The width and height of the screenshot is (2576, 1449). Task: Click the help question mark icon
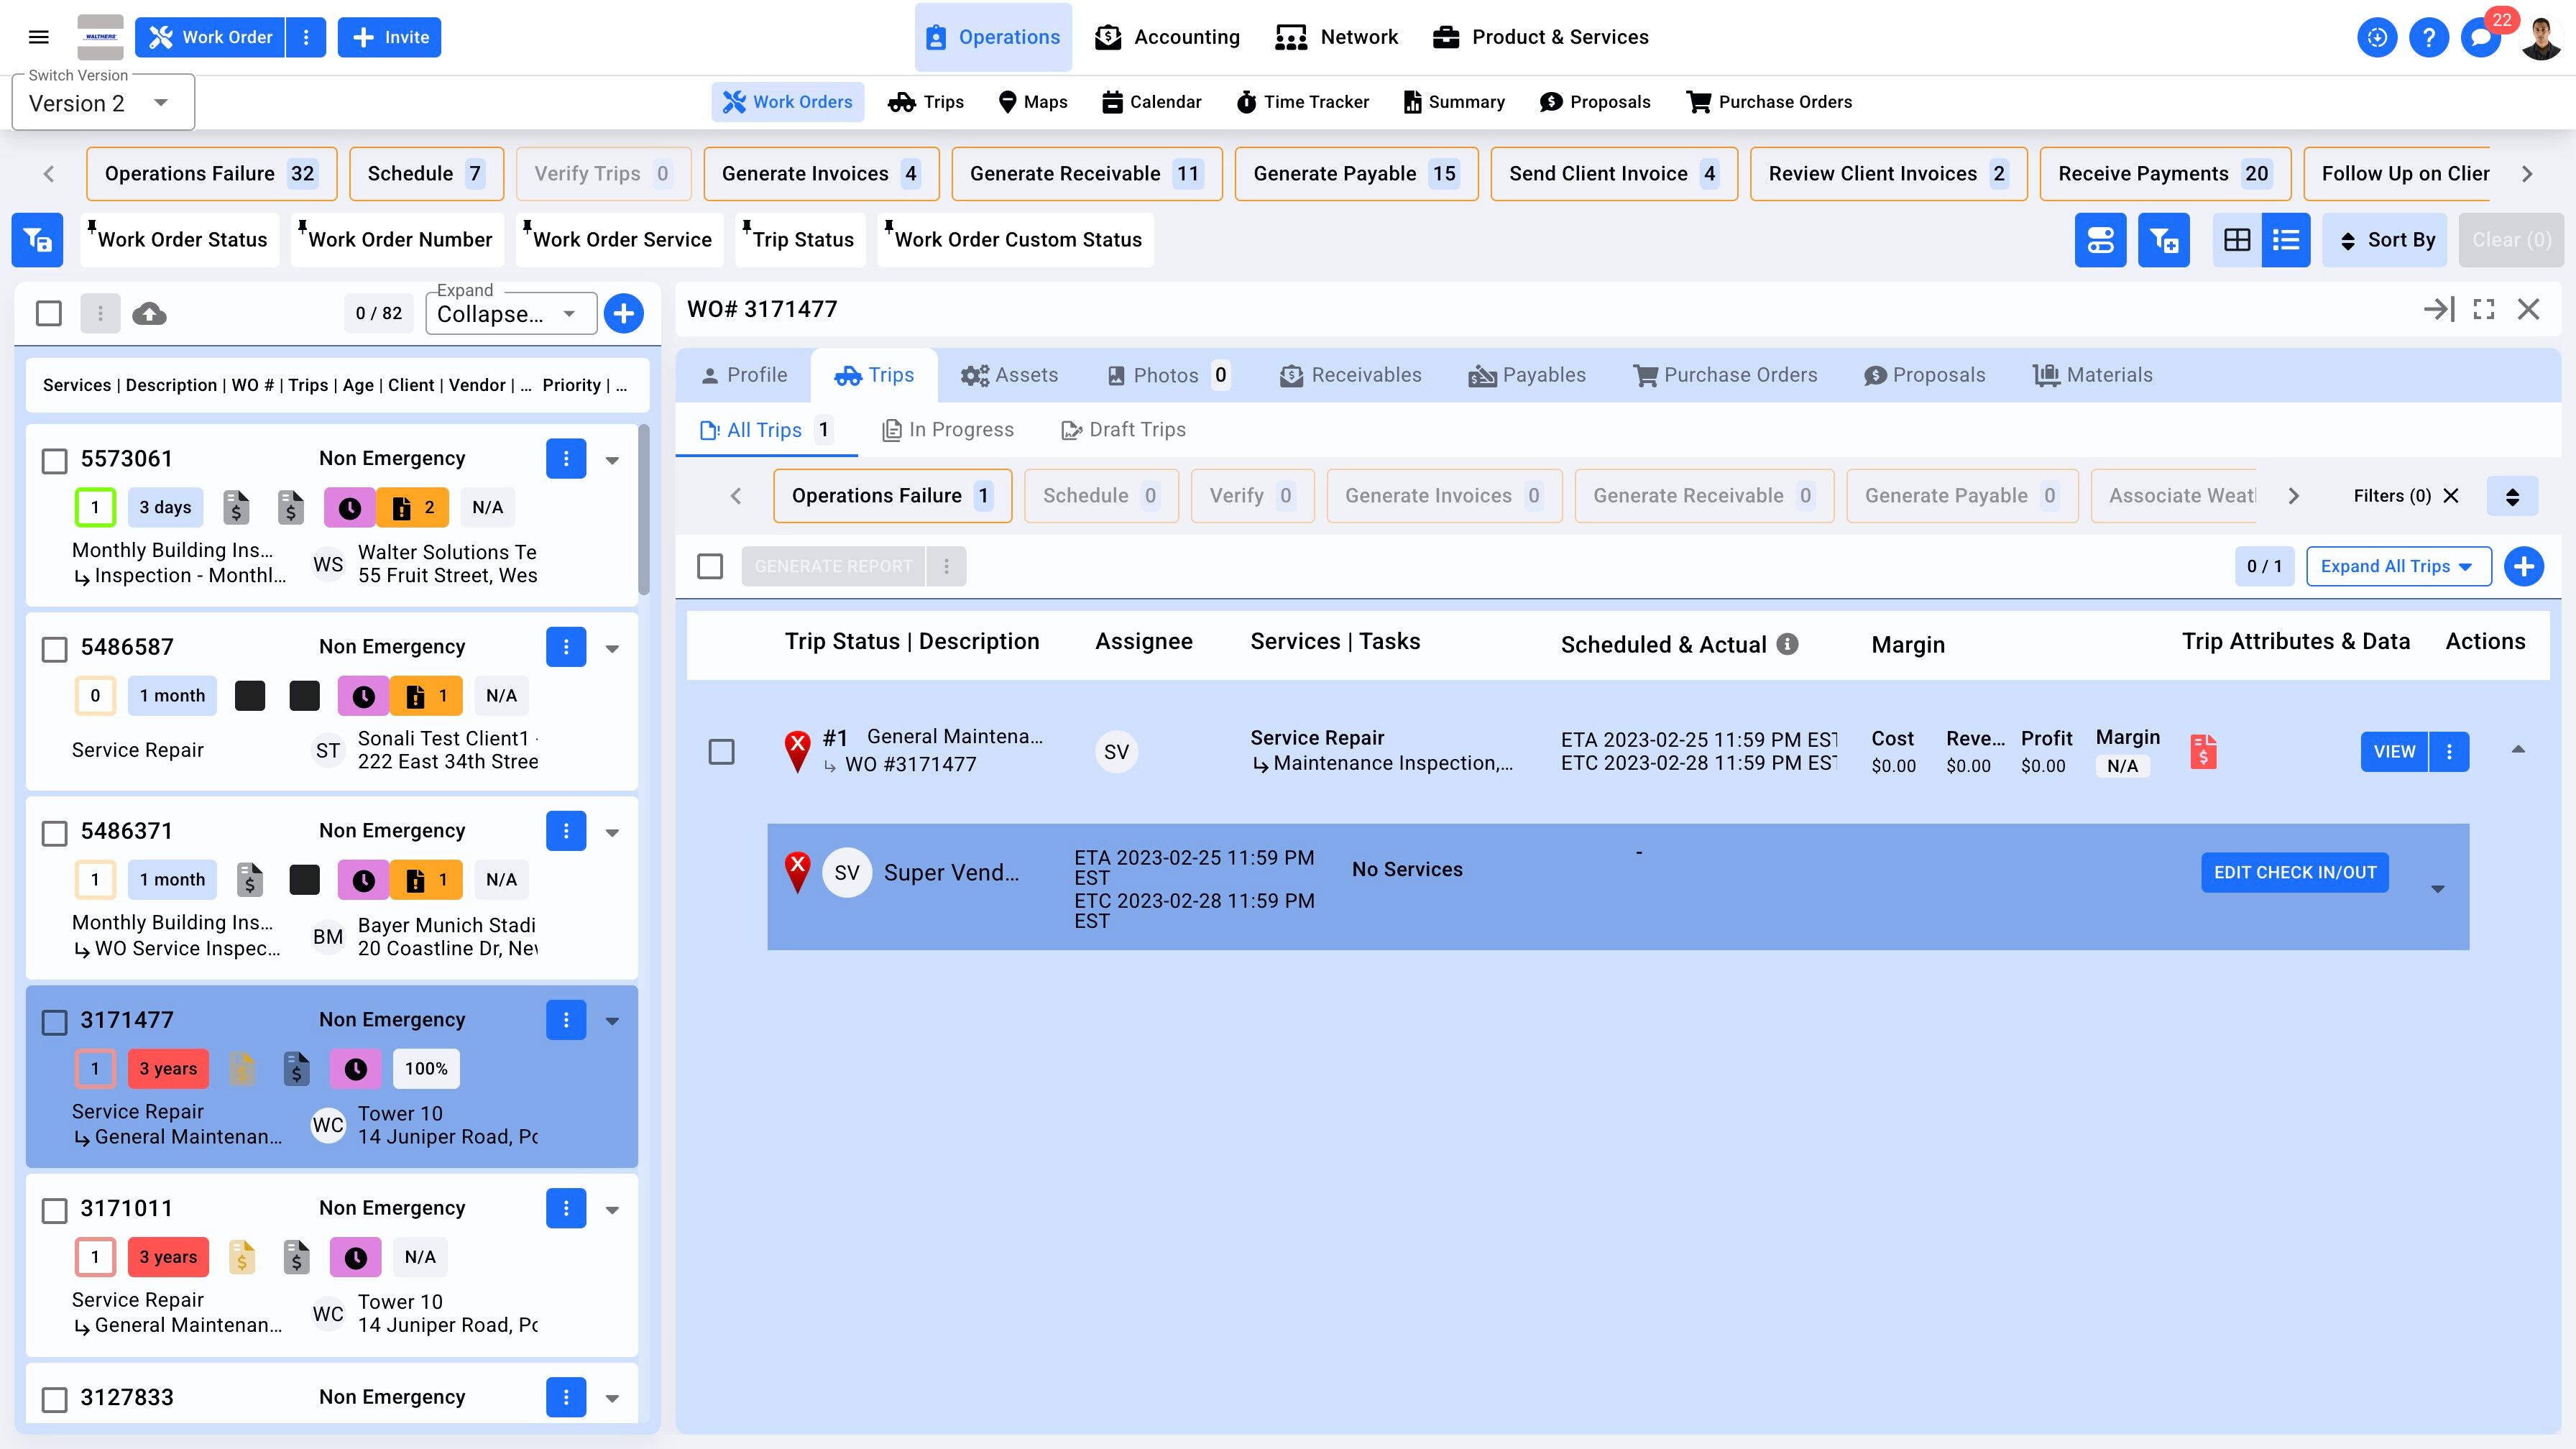[2428, 38]
